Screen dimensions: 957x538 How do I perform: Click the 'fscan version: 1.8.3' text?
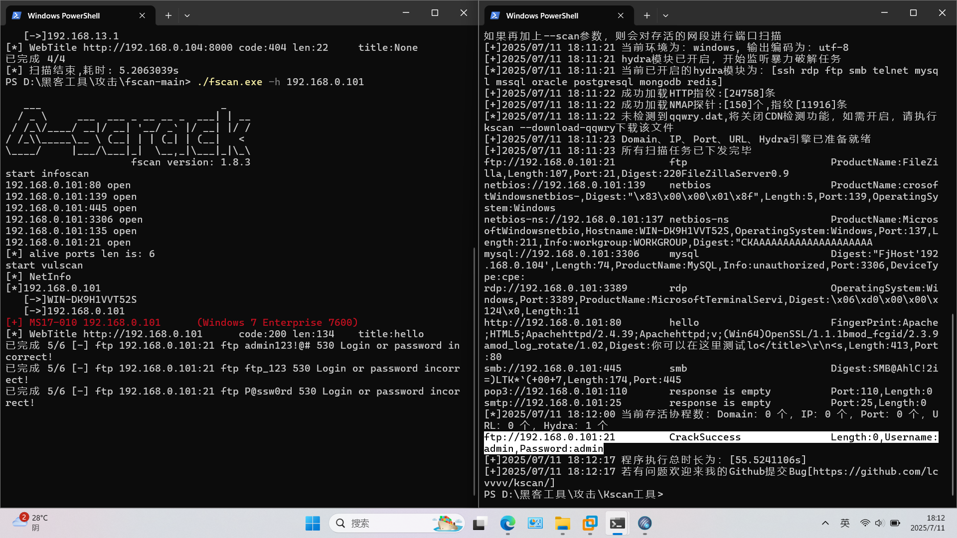click(191, 162)
